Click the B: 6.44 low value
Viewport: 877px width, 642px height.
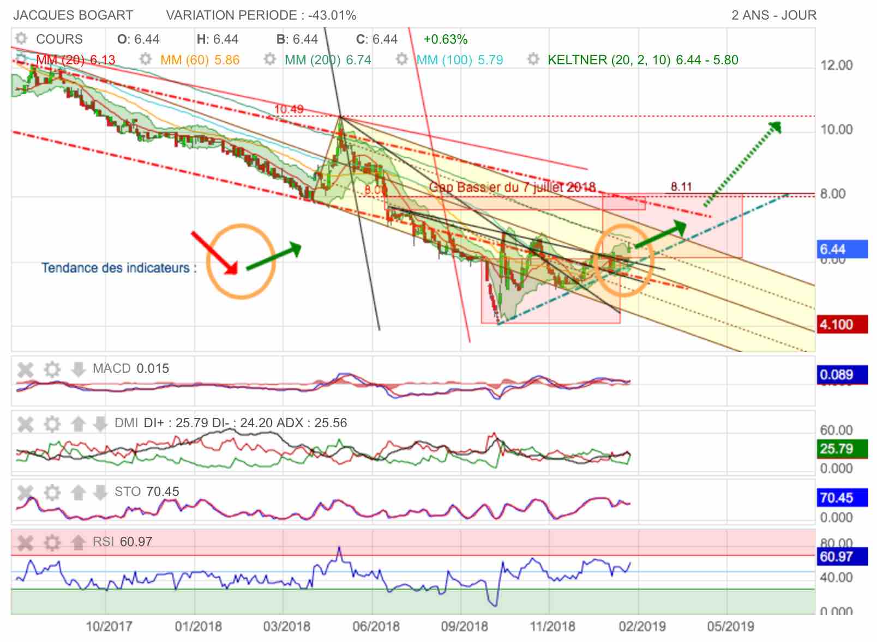(297, 39)
